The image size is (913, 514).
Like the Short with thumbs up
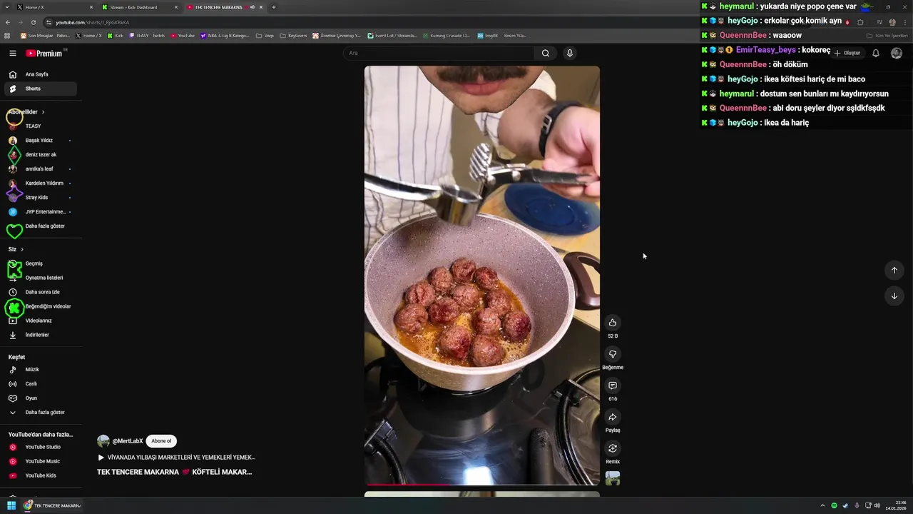coord(612,323)
